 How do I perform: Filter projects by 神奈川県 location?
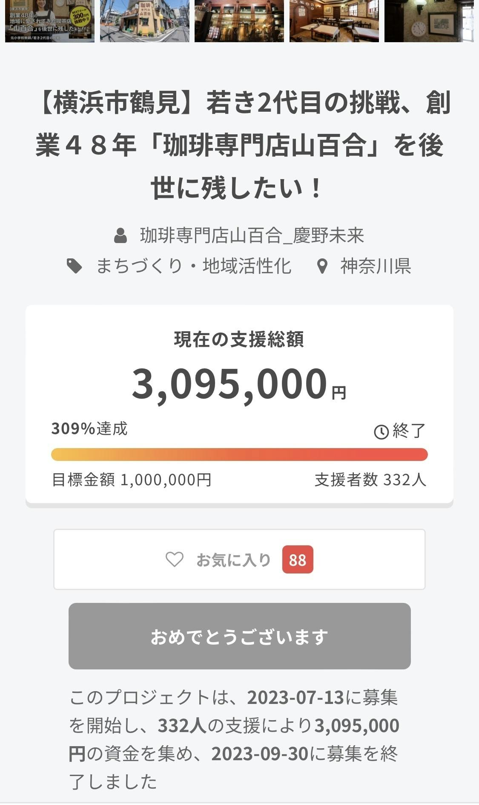375,266
